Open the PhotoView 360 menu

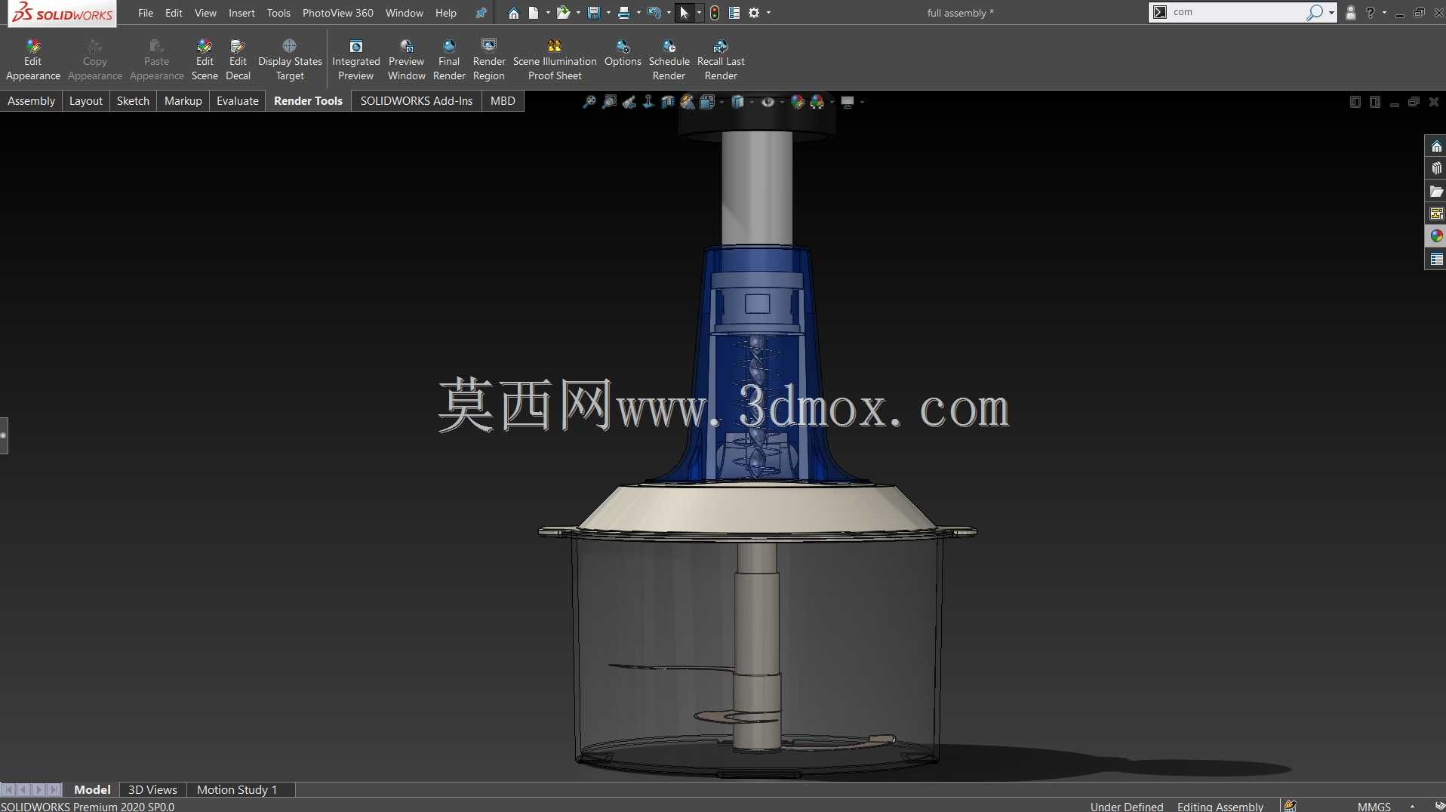(x=337, y=13)
